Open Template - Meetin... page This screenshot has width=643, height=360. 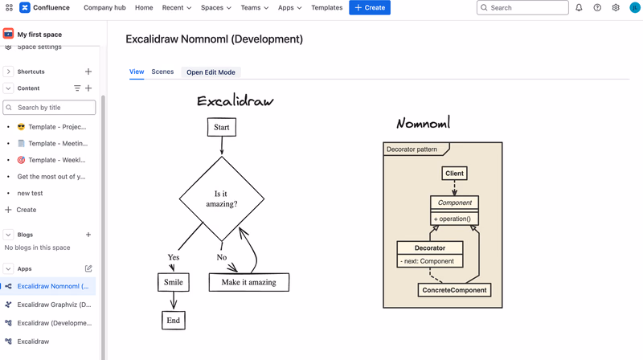[58, 144]
